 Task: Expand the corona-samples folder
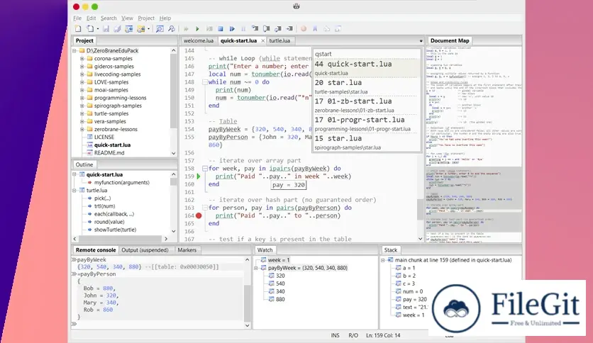tap(82, 59)
